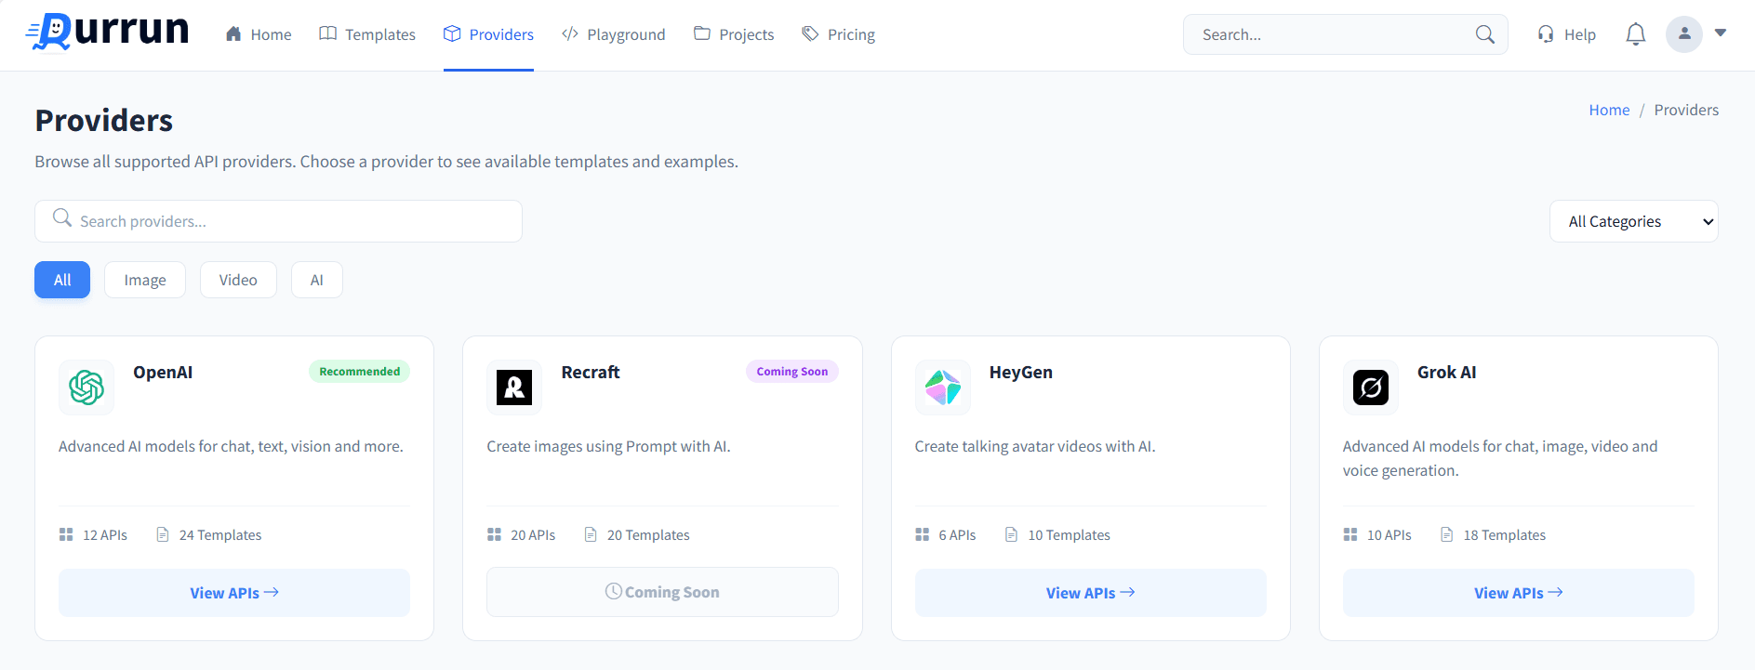
Task: Filter providers by Video
Action: [238, 280]
